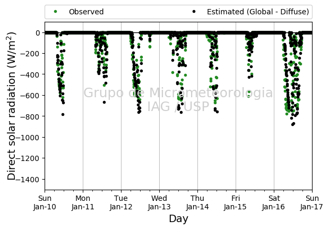Click the y-axis tick label '0'

[38, 33]
